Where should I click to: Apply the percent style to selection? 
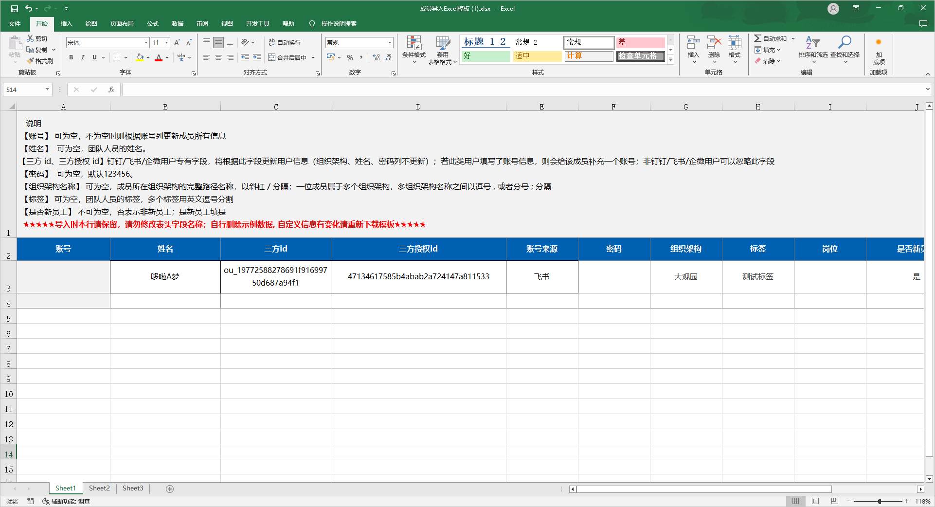tap(349, 57)
